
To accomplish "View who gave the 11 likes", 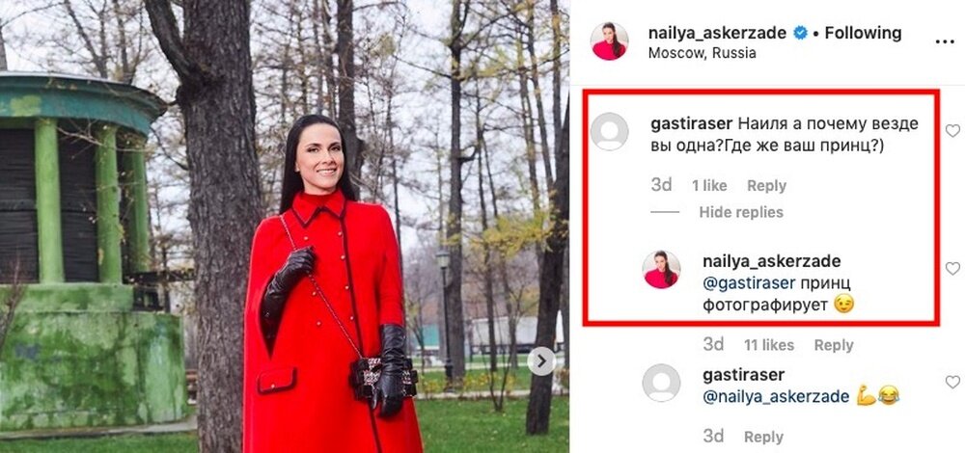I will [x=769, y=345].
